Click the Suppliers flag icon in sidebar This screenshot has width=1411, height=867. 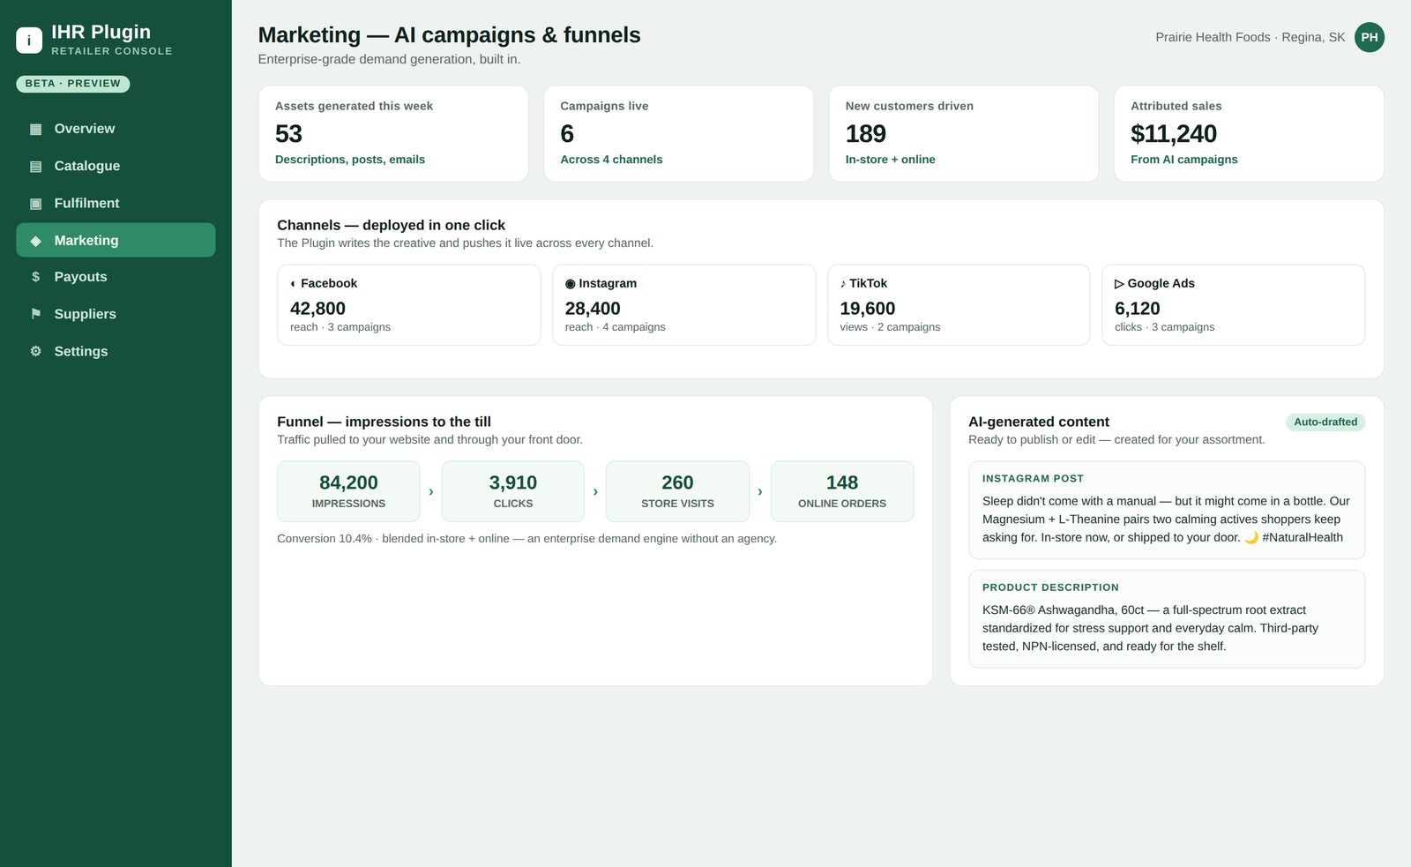point(35,314)
